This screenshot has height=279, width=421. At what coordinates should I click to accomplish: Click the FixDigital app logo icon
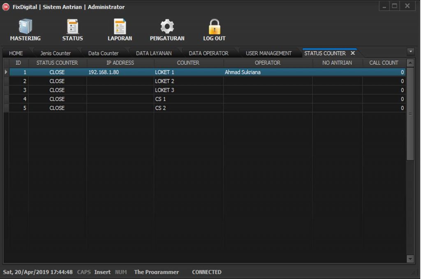pos(6,7)
